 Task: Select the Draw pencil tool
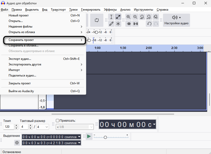(x=111, y=24)
